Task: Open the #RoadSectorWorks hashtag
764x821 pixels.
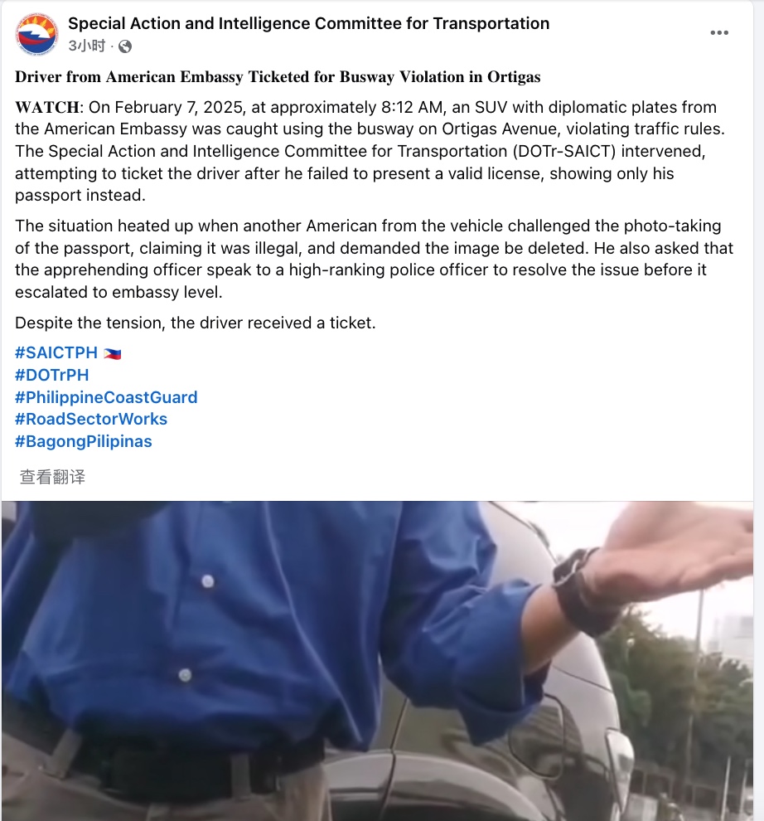Action: [91, 419]
